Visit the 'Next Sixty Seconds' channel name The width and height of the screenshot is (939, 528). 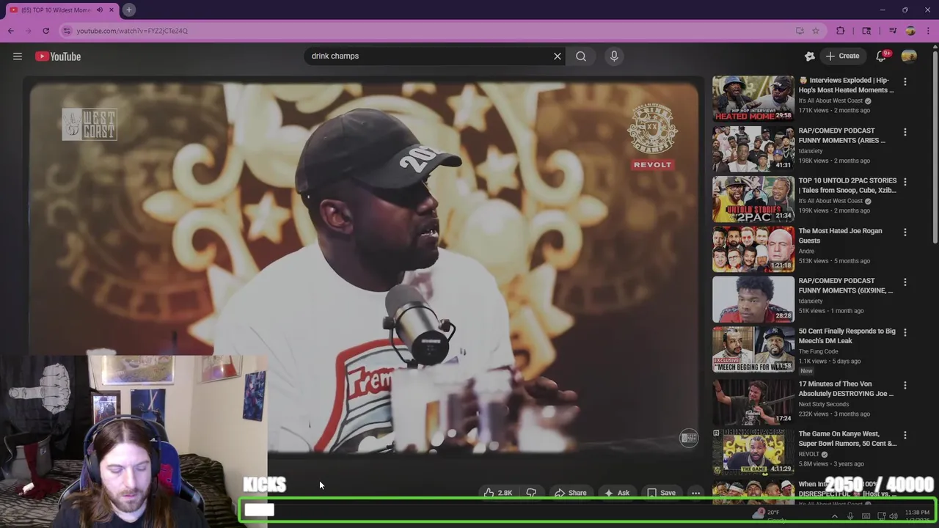click(823, 404)
